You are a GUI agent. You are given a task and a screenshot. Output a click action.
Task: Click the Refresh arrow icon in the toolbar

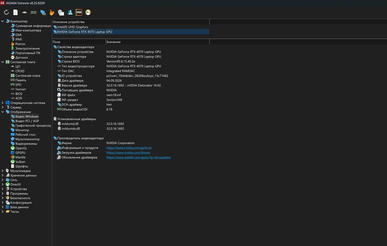point(7,12)
